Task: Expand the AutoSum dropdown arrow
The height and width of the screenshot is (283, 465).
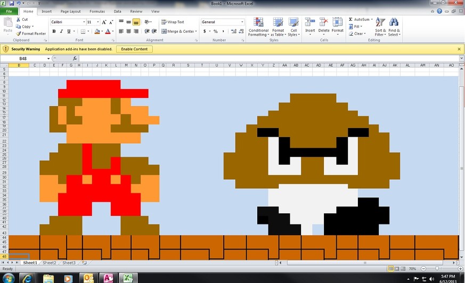Action: point(372,20)
